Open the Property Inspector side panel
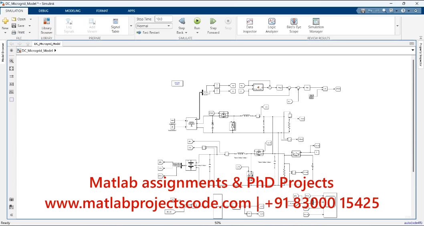 421,55
